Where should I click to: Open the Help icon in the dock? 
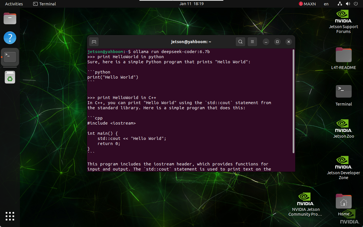[10, 38]
